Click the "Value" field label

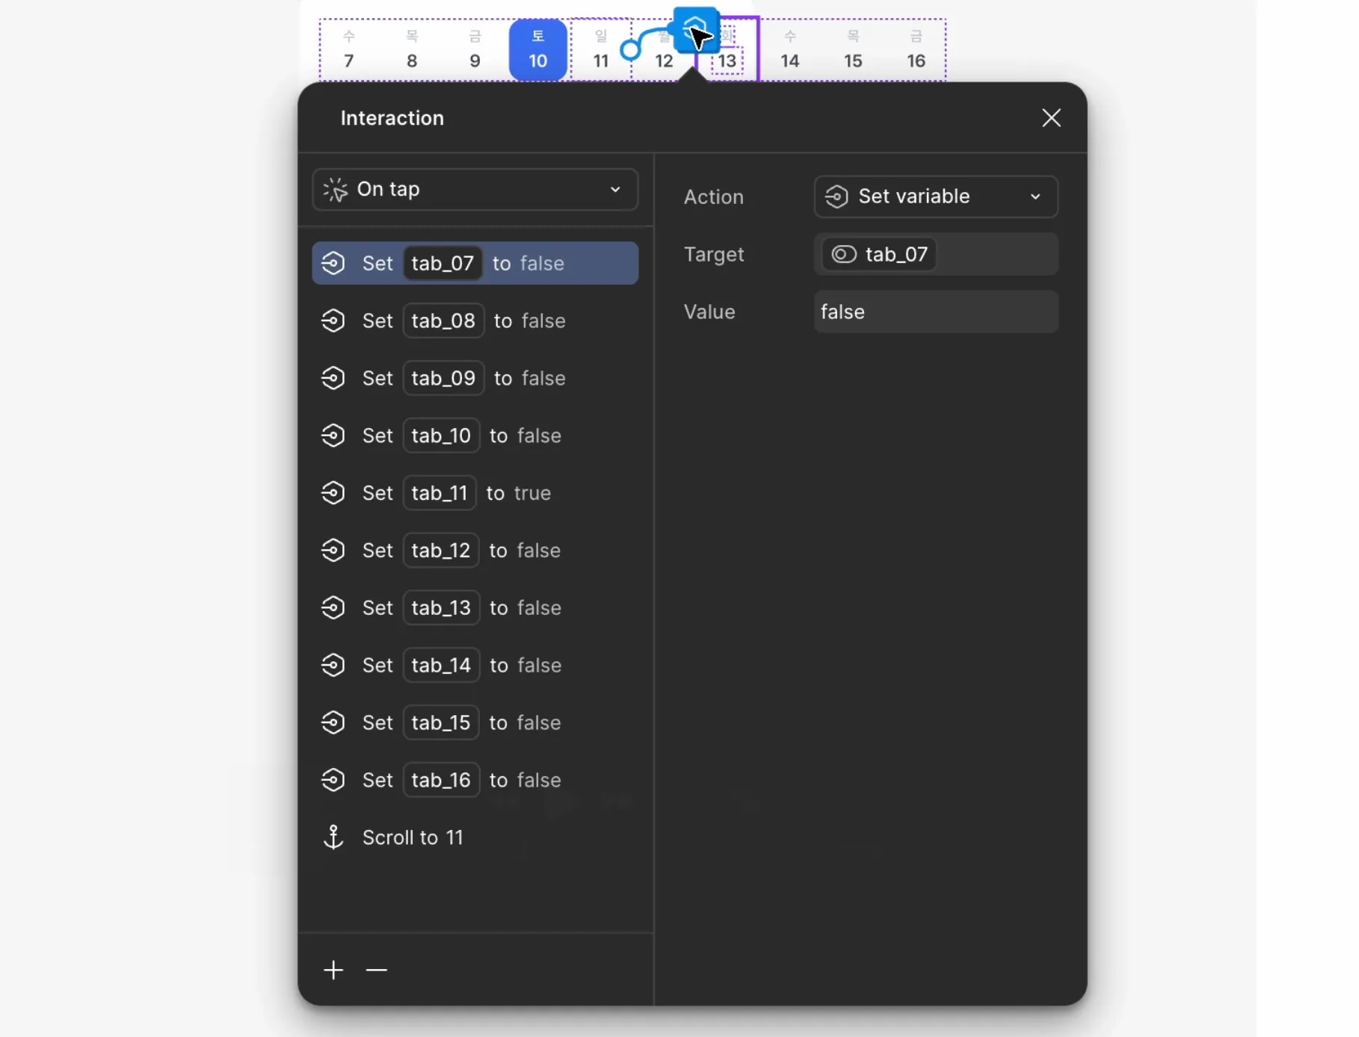(709, 312)
